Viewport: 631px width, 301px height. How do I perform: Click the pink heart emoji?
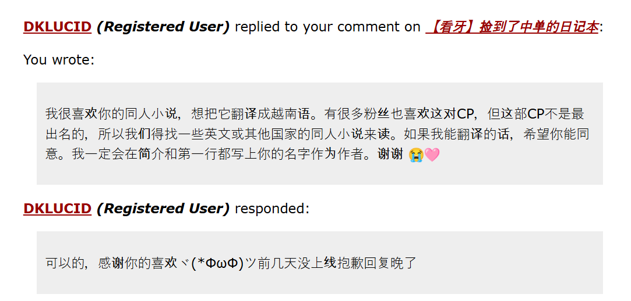pyautogui.click(x=432, y=155)
